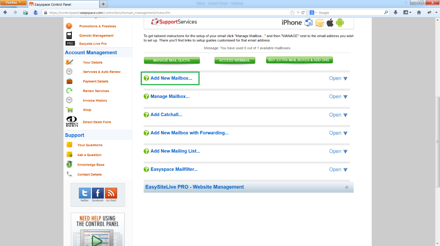Click the search magnifier icon
Viewport: 440px width, 246px height.
click(x=386, y=12)
